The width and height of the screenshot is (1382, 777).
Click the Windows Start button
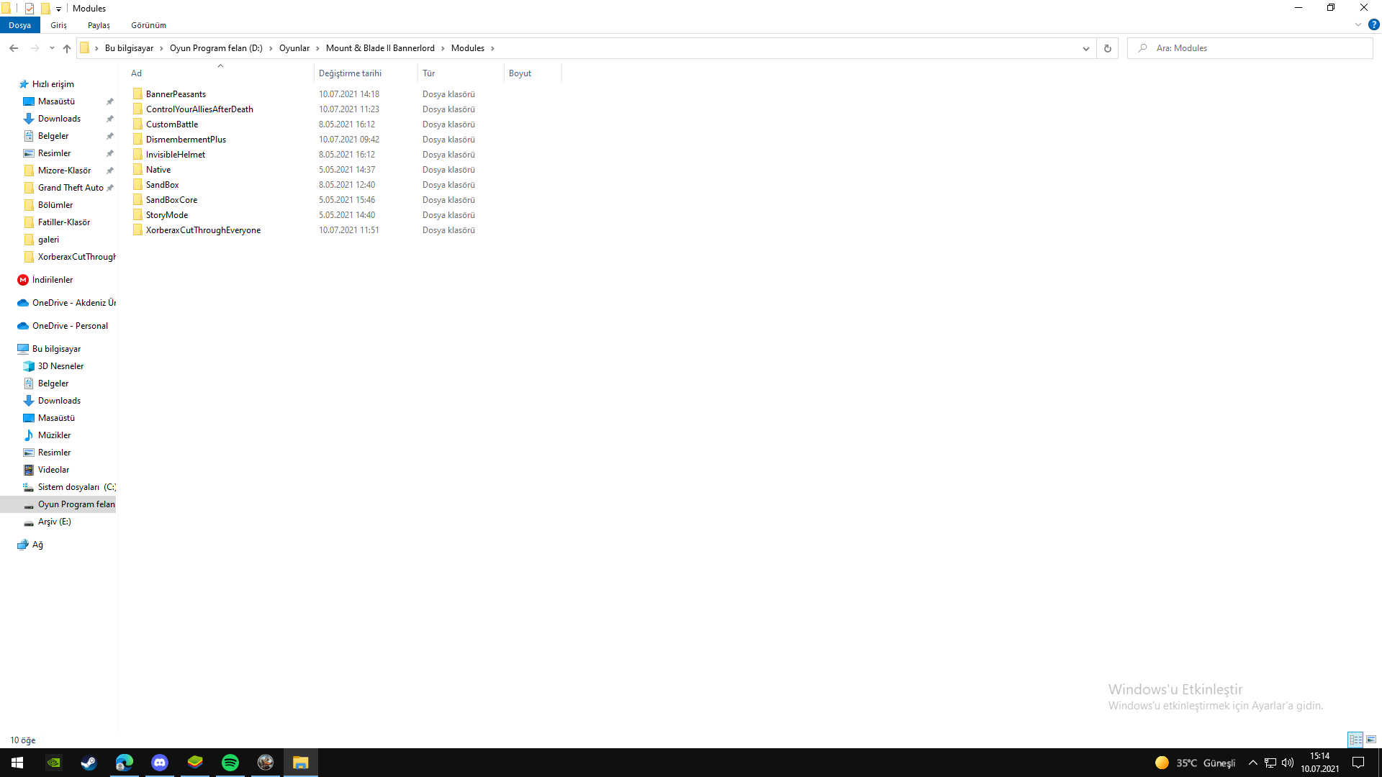[17, 763]
